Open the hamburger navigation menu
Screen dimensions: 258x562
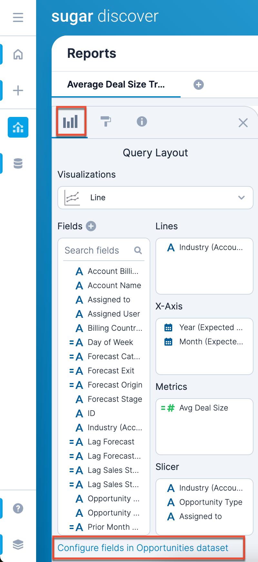tap(18, 17)
